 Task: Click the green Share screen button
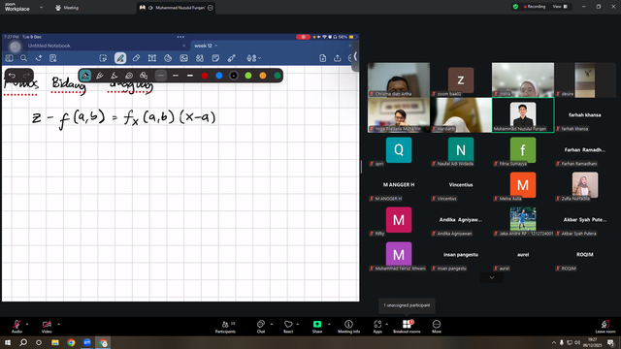[317, 326]
